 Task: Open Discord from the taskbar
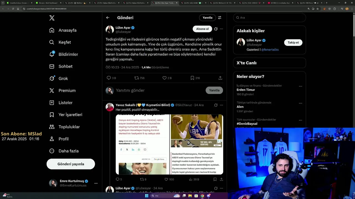pyautogui.click(x=209, y=196)
